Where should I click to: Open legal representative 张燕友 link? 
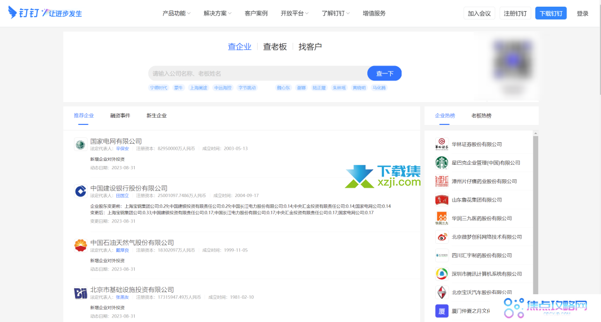click(122, 297)
